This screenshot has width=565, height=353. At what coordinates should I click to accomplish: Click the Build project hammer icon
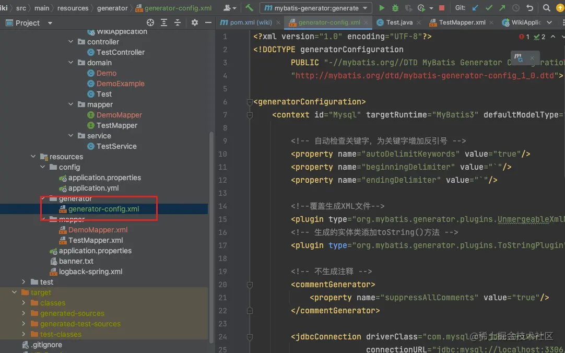[x=249, y=7]
